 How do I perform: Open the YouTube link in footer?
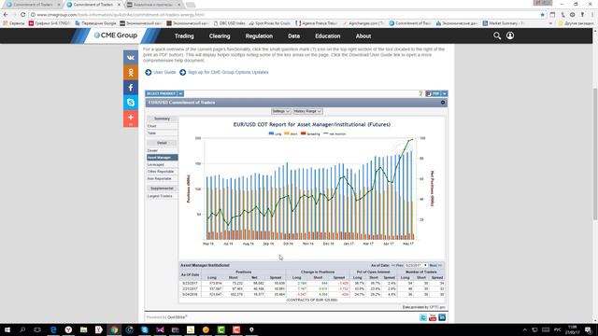(433, 317)
